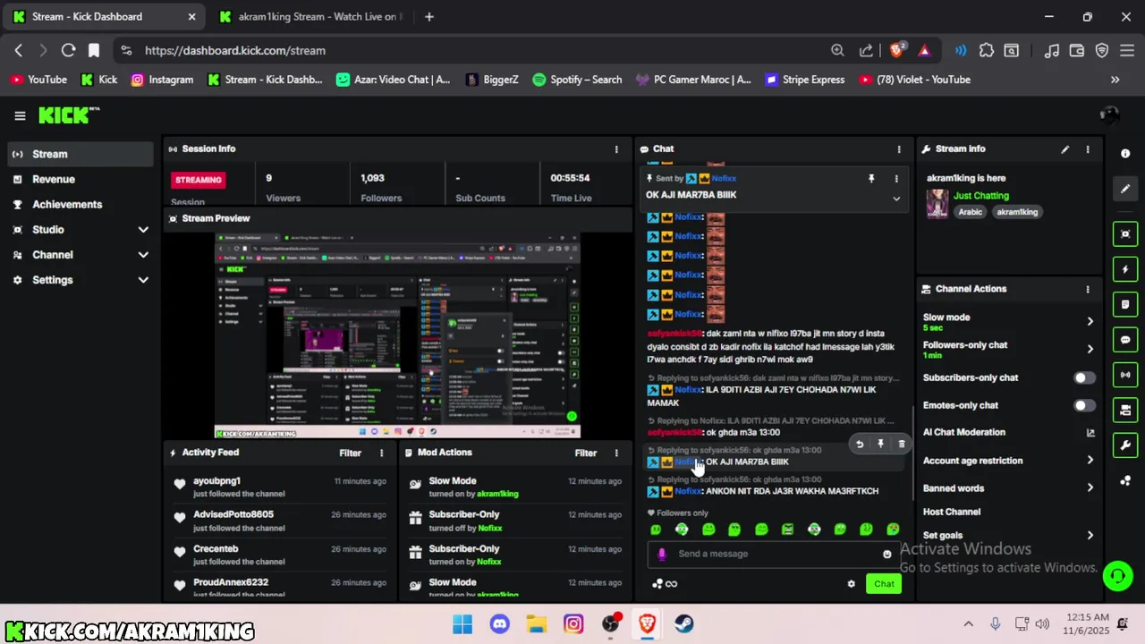Image resolution: width=1145 pixels, height=644 pixels.
Task: Click the lightning bolt icon in the right sidebar
Action: pos(1125,269)
